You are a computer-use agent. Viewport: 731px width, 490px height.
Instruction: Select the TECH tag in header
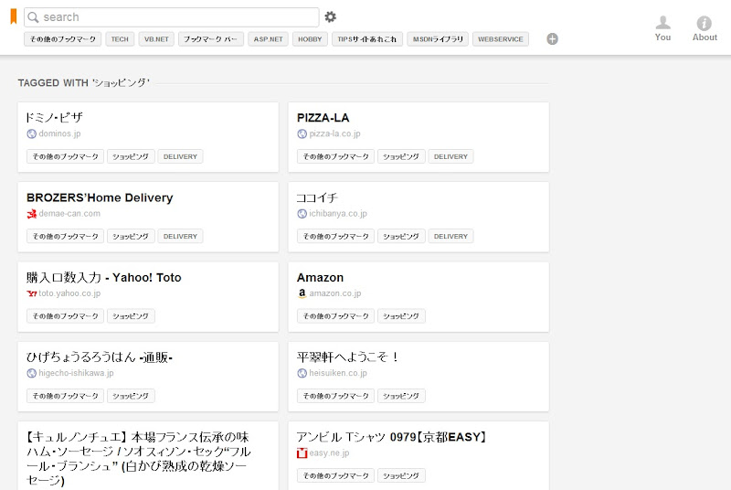click(x=120, y=39)
